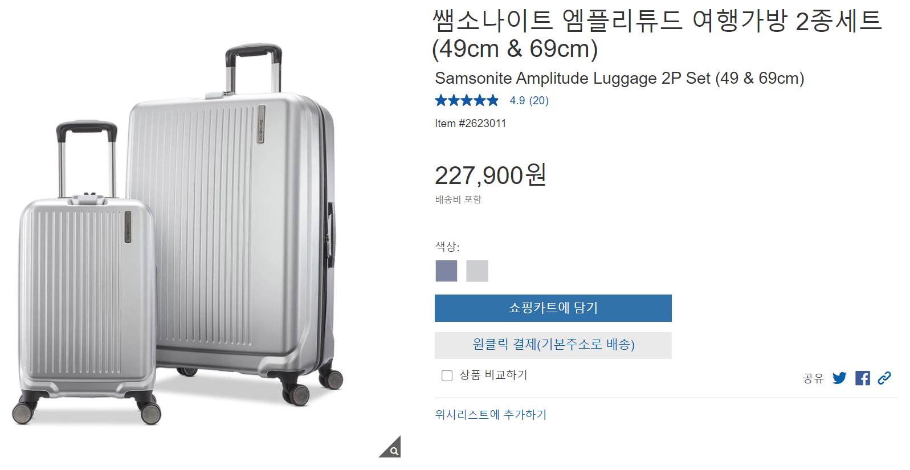Select the blue-gray color swatch
The width and height of the screenshot is (910, 470).
446,271
